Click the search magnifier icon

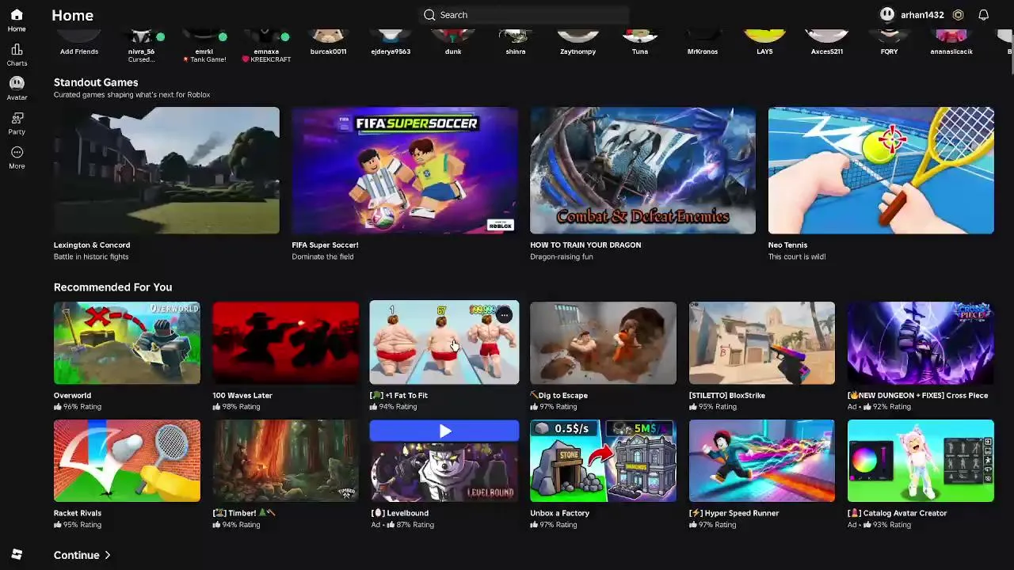point(429,15)
